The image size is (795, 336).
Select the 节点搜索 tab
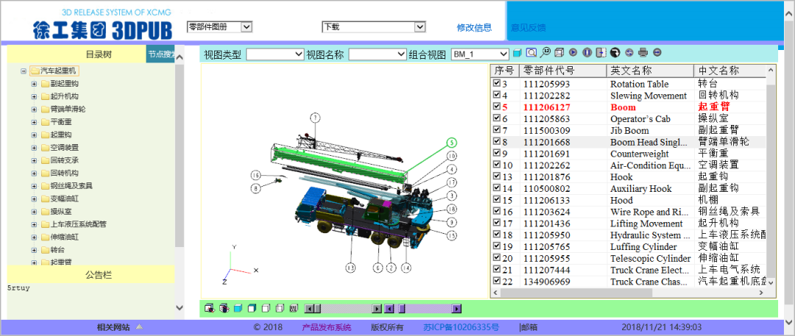click(x=160, y=54)
